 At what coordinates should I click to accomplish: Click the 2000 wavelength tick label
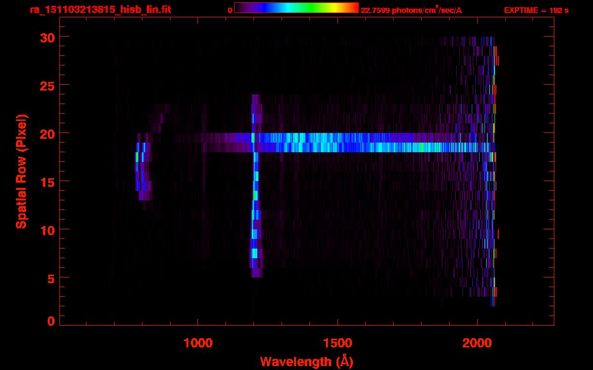477,343
